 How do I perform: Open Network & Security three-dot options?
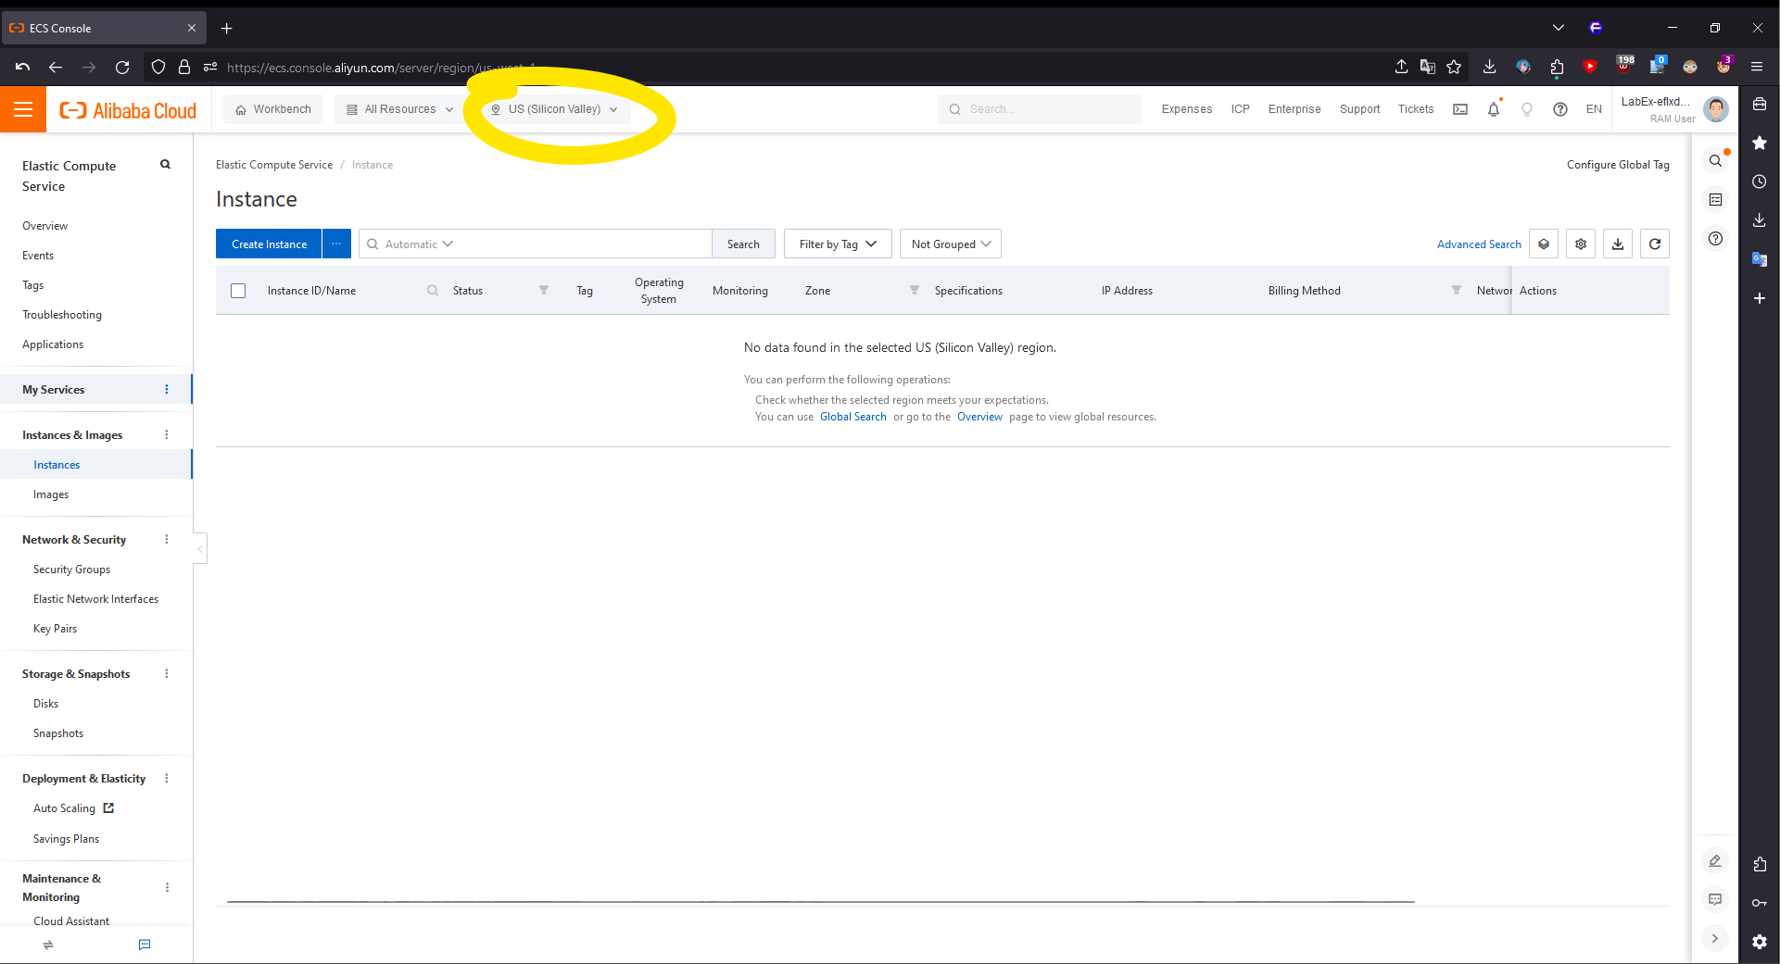pos(167,540)
